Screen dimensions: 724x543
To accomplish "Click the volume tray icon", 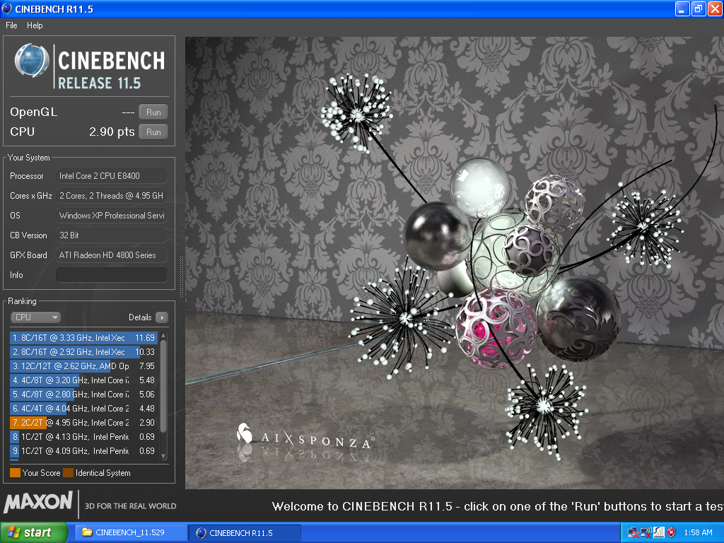I will click(x=646, y=533).
